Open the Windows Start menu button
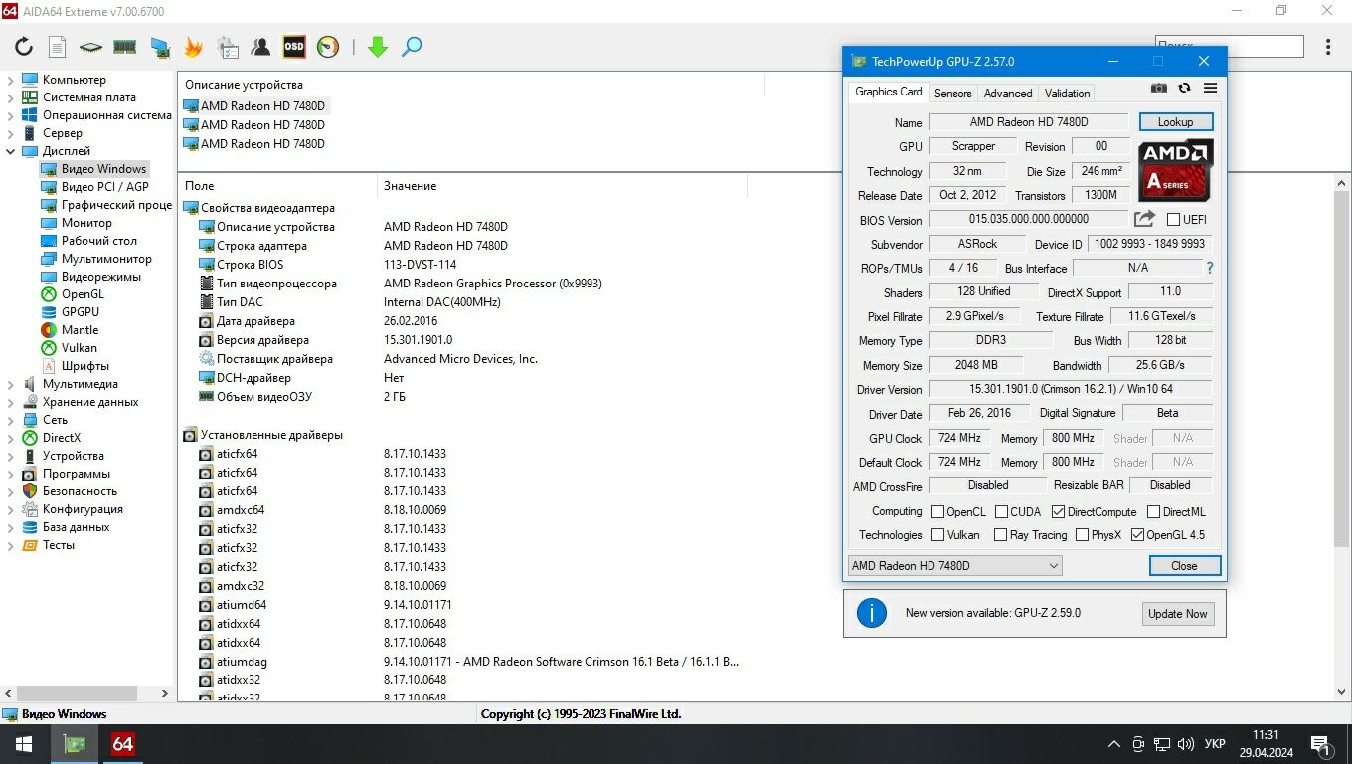The width and height of the screenshot is (1352, 764). coord(24,744)
